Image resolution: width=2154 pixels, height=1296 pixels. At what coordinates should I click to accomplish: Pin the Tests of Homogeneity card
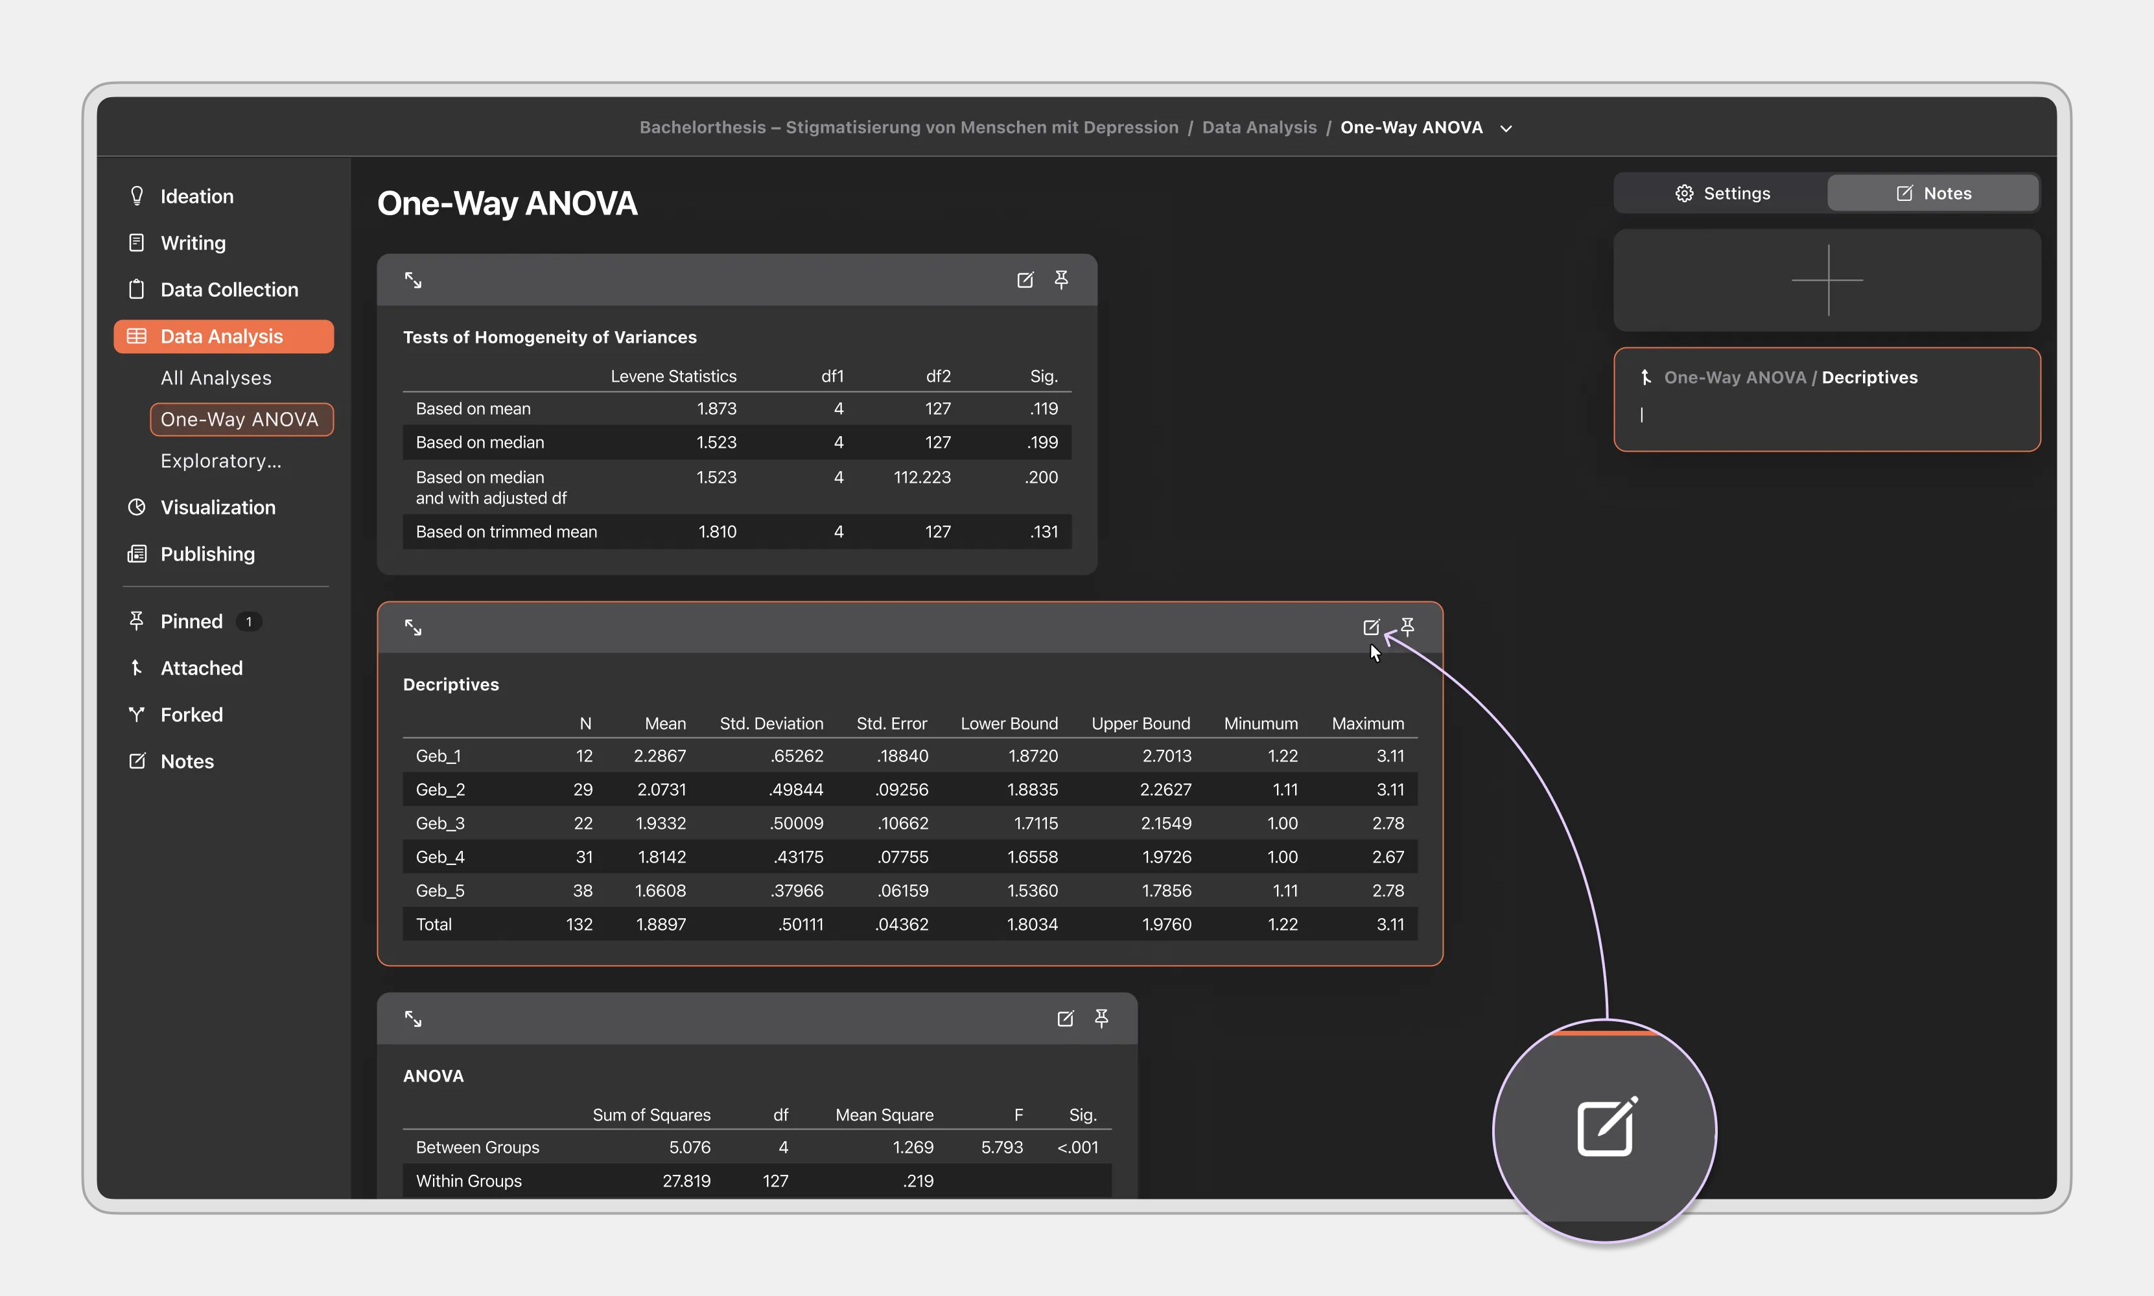coord(1061,279)
